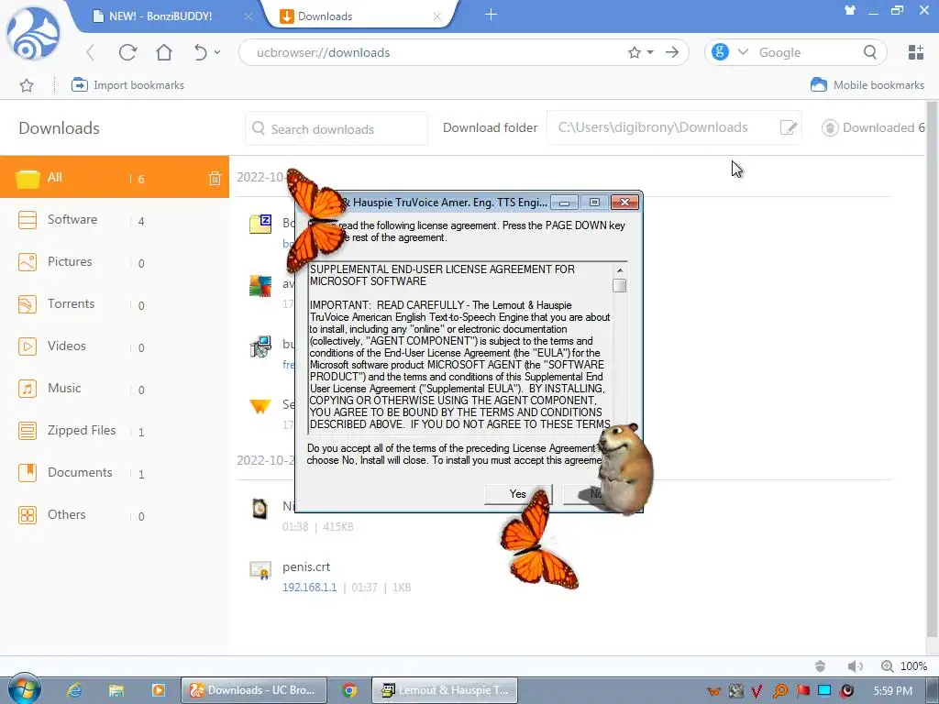Click the 5:59 PM system clock

coord(892,691)
